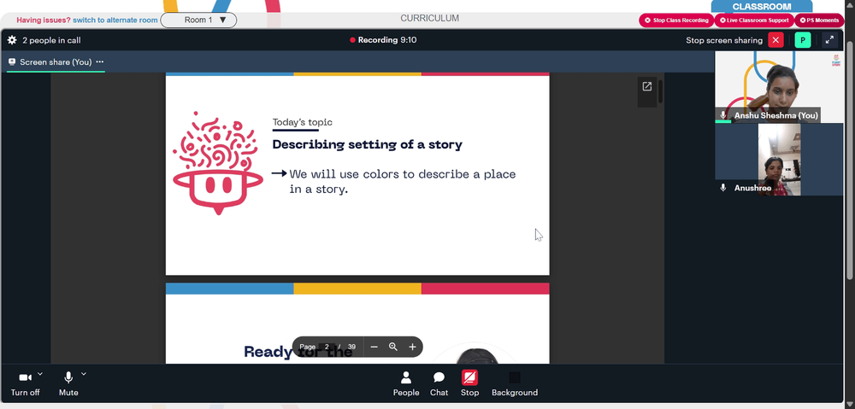Zoom out with the minus icon
This screenshot has height=409, width=855.
374,347
